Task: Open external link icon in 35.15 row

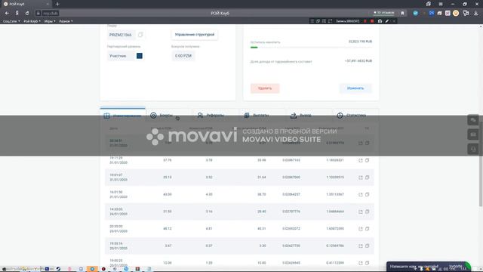Action: point(361,178)
